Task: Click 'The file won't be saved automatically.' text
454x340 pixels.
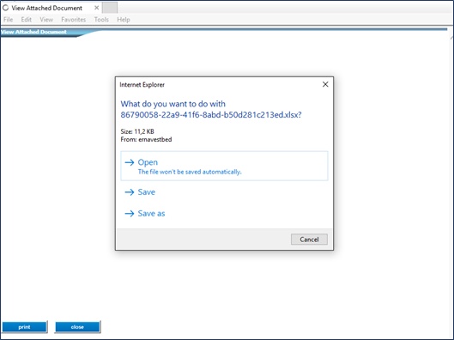Action: (x=190, y=172)
